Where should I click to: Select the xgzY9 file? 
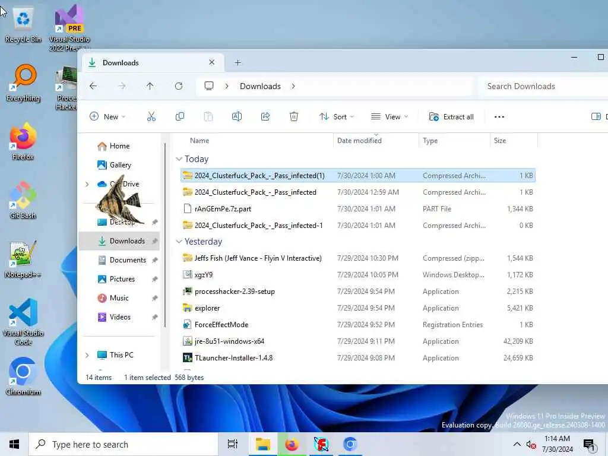pos(357,274)
